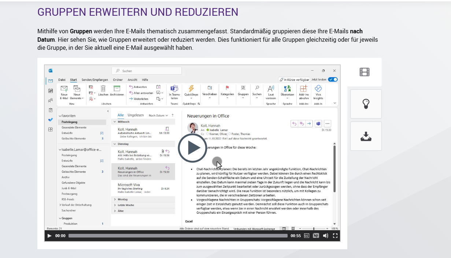Open the download tab with tray icon
This screenshot has height=258, width=451.
click(366, 136)
